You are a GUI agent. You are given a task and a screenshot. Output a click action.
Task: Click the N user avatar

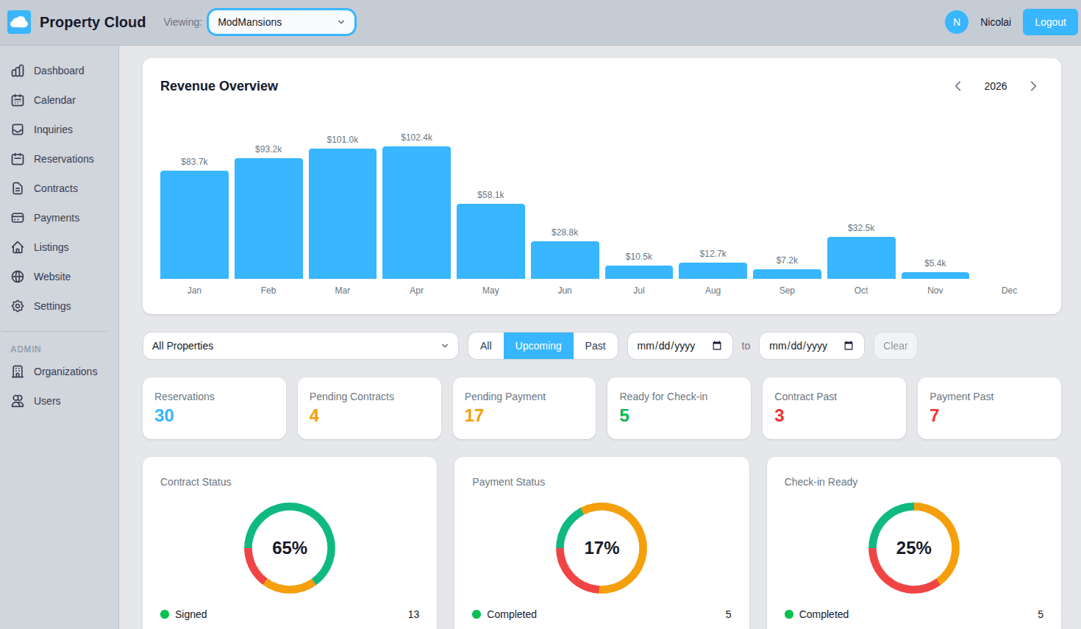956,22
